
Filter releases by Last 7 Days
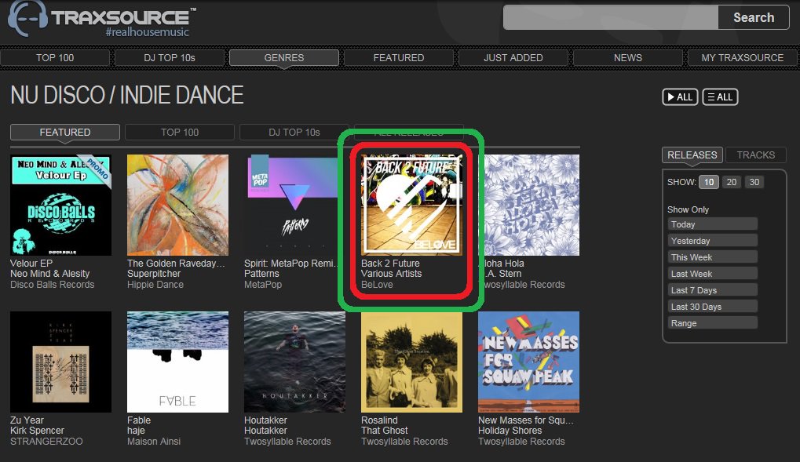point(712,290)
